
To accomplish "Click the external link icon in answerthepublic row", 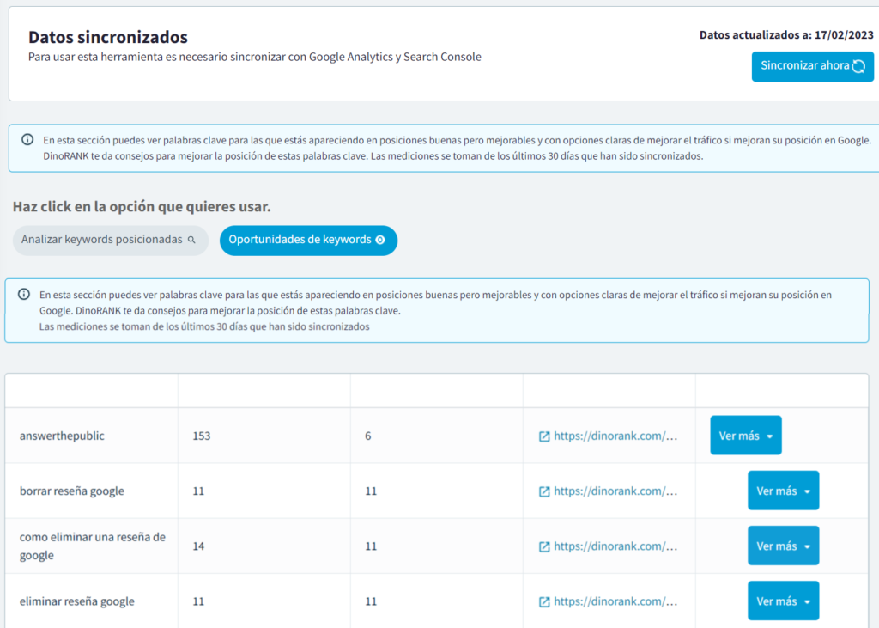I will click(544, 436).
